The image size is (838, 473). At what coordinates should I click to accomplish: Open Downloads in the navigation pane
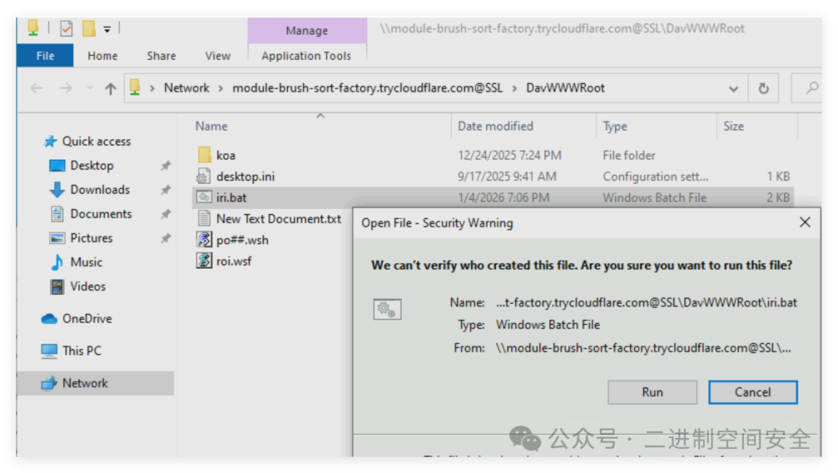pyautogui.click(x=99, y=190)
